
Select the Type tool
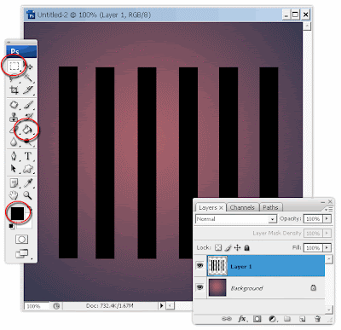pyautogui.click(x=28, y=156)
